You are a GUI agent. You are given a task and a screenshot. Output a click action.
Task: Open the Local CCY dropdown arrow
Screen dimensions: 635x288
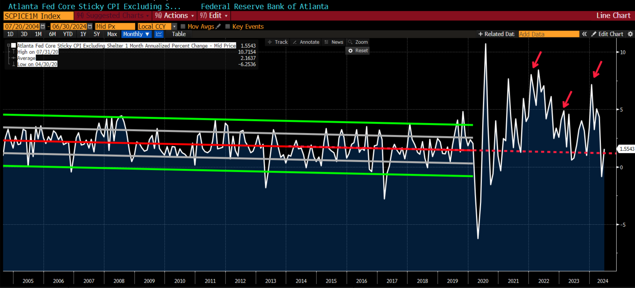[174, 26]
